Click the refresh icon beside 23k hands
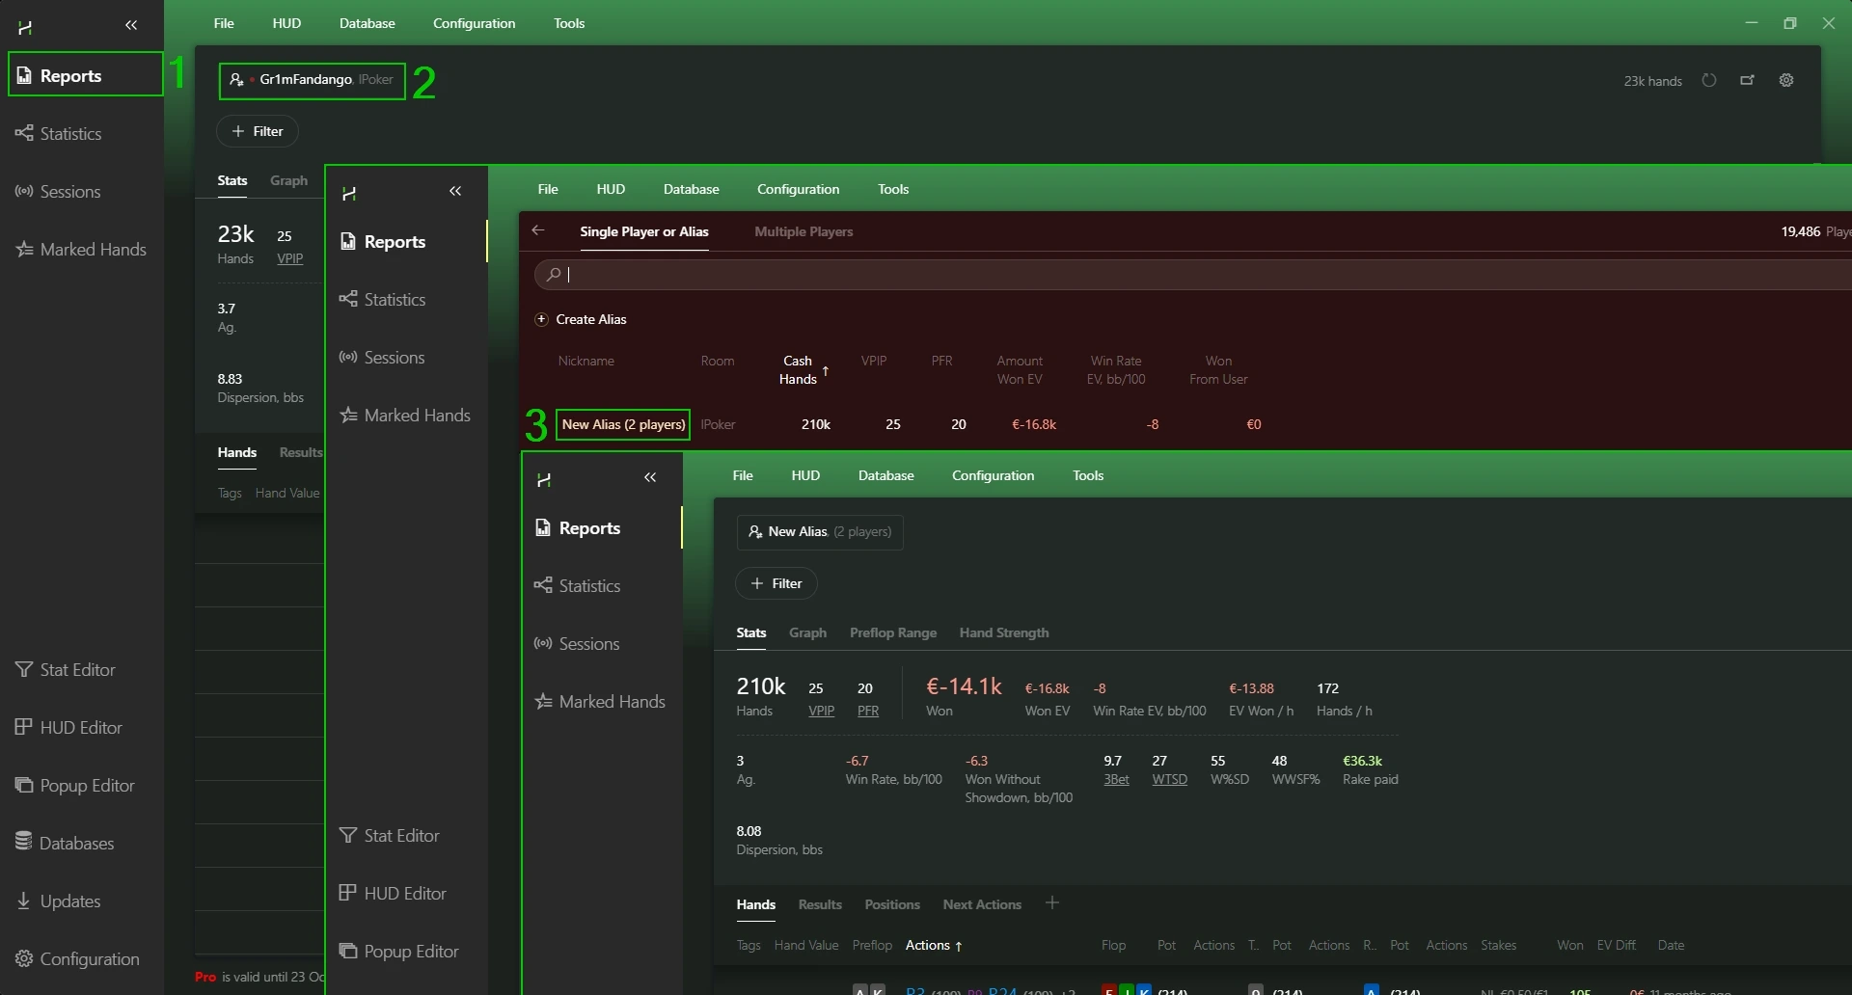1852x995 pixels. pos(1709,81)
